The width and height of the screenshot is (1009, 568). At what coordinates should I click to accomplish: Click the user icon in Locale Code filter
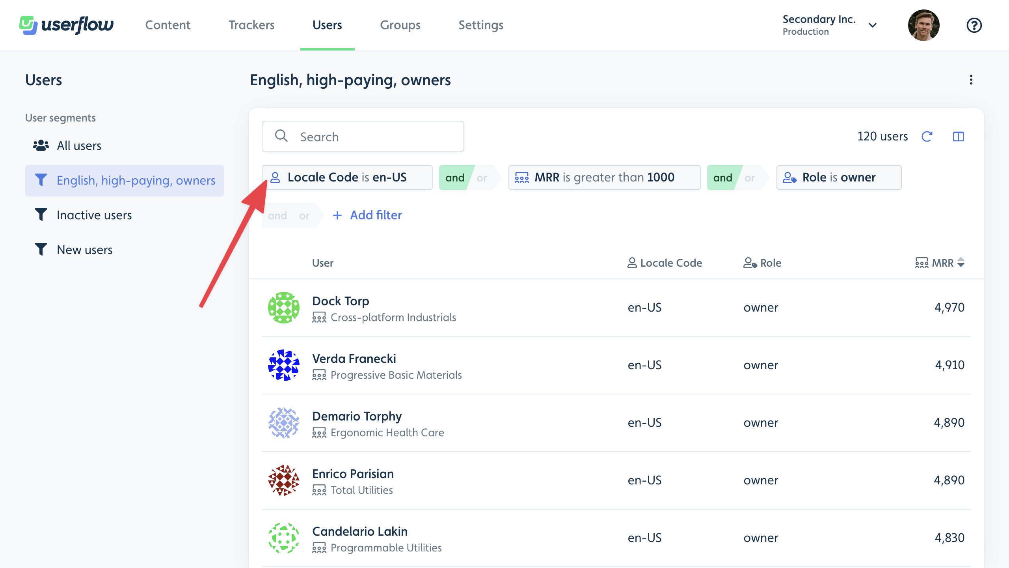tap(275, 177)
